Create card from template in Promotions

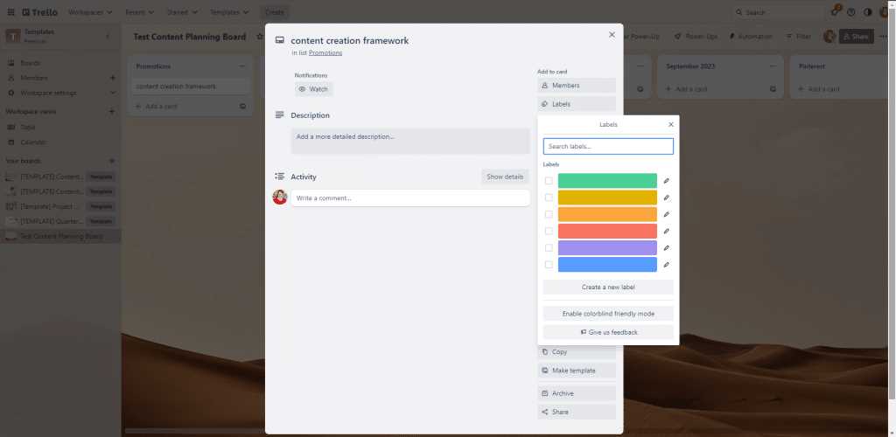pyautogui.click(x=243, y=106)
